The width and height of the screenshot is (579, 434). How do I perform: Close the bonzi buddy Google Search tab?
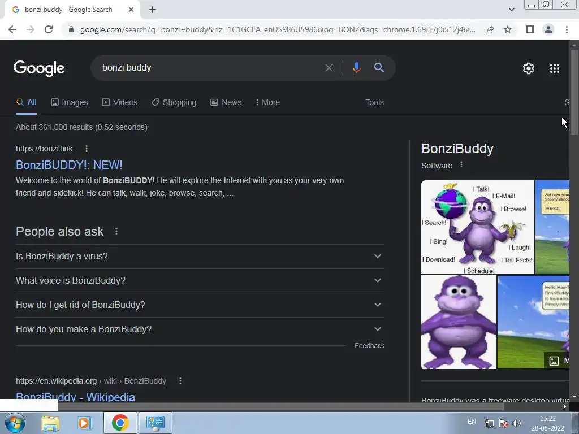click(x=131, y=10)
